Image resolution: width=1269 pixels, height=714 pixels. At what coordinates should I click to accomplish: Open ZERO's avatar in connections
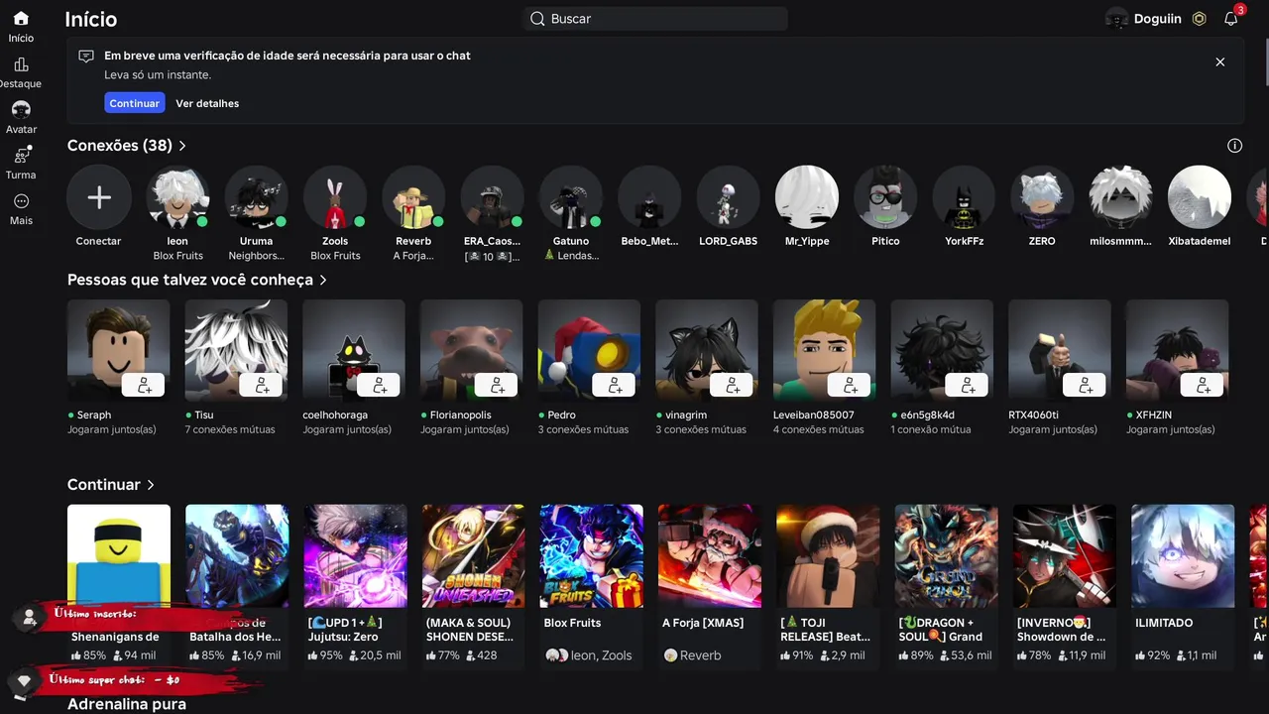[x=1042, y=197]
